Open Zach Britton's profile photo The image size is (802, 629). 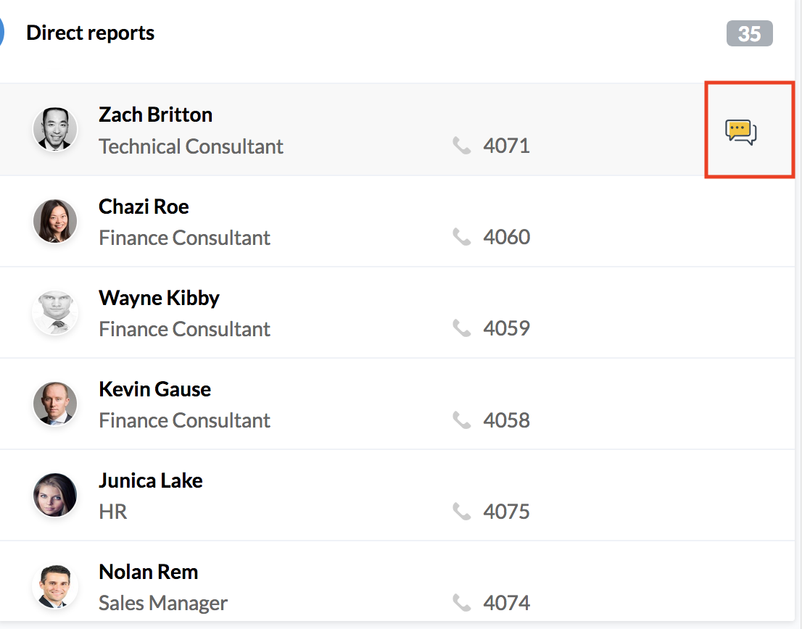tap(55, 129)
